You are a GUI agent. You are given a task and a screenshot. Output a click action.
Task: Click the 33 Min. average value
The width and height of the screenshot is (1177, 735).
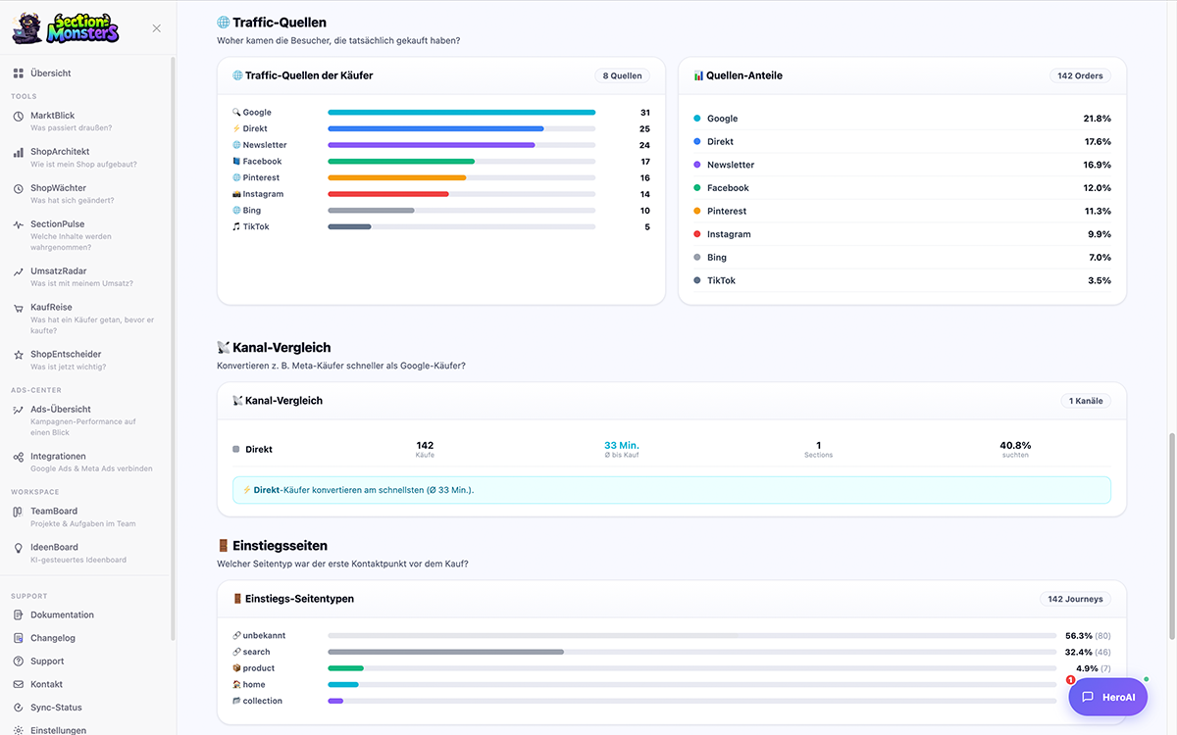[x=622, y=445]
